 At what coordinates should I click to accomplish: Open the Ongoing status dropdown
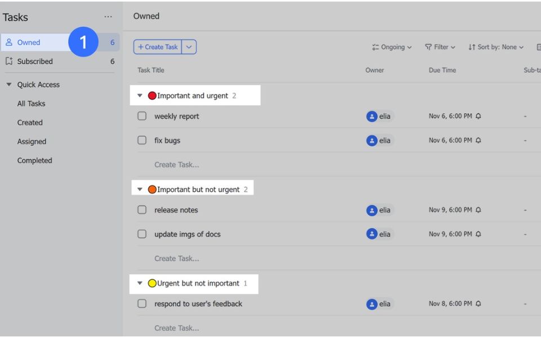(x=392, y=47)
